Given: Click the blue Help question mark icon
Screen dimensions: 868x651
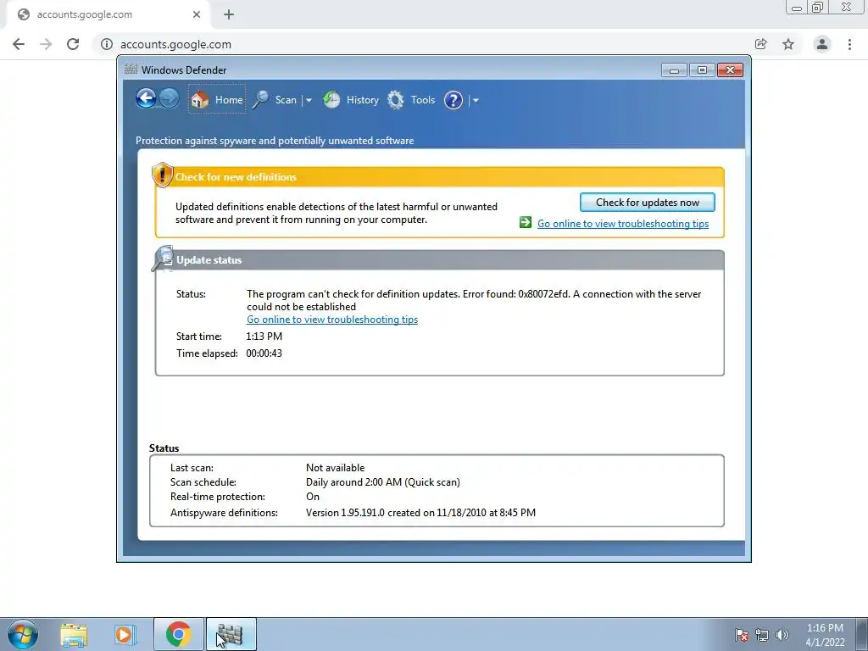Looking at the screenshot, I should tap(453, 100).
